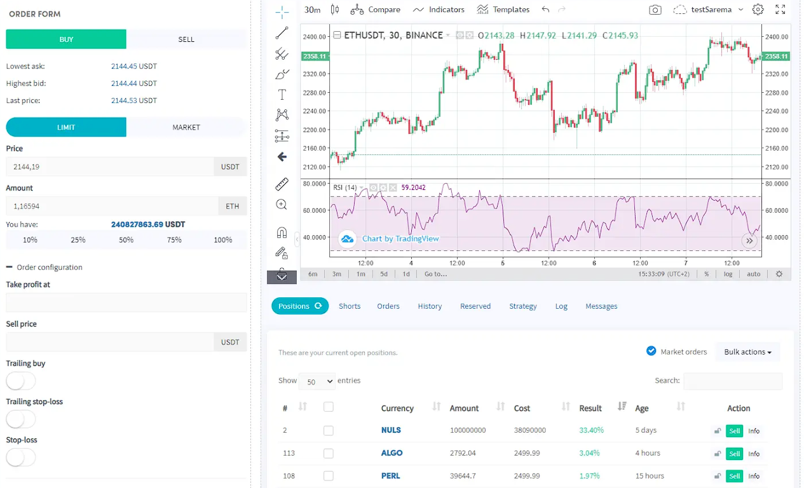
Task: Click Sell button for ALGO position
Action: [x=735, y=454]
